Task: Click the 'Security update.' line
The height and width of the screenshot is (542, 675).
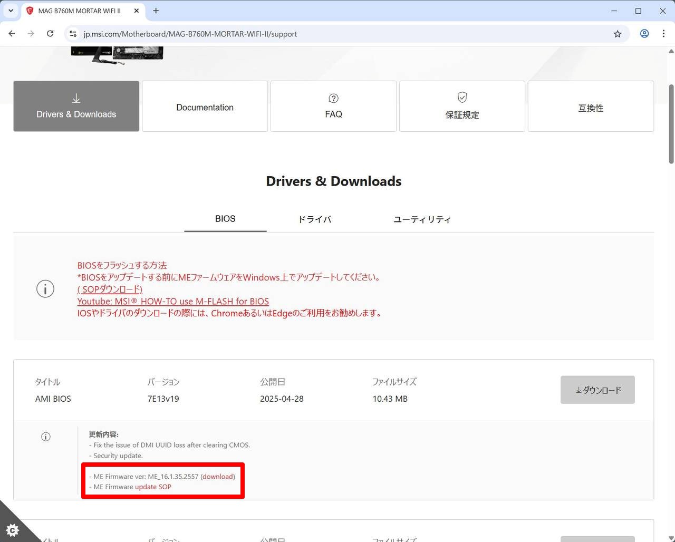Action: coord(116,456)
